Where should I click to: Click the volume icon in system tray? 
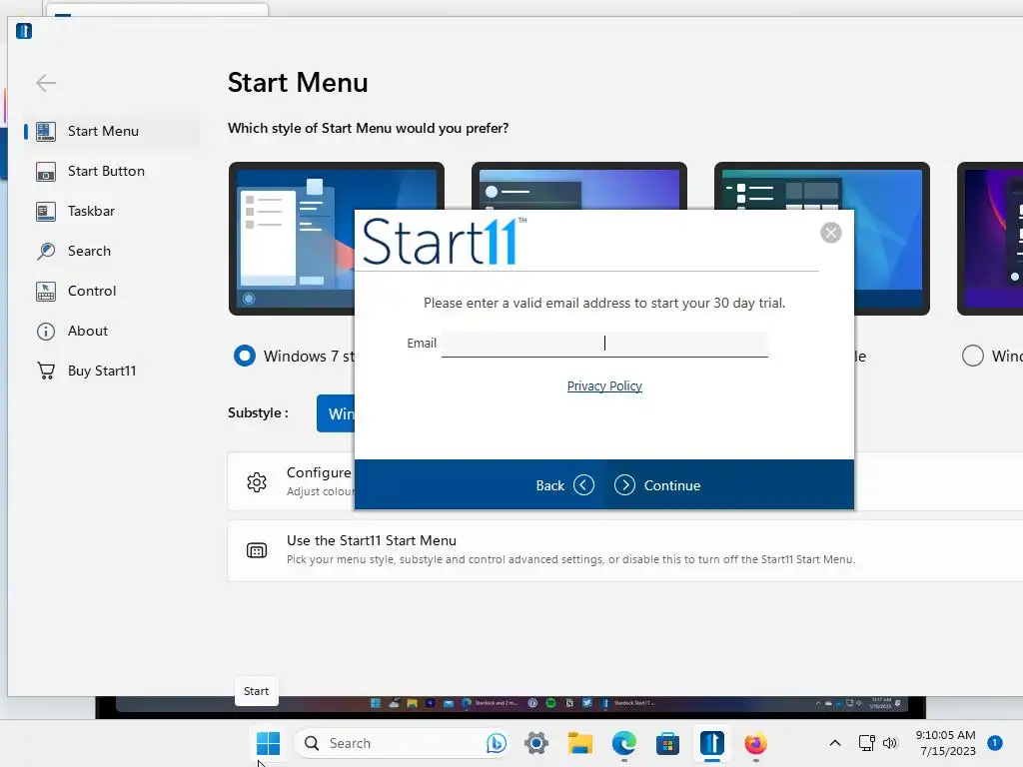[890, 743]
